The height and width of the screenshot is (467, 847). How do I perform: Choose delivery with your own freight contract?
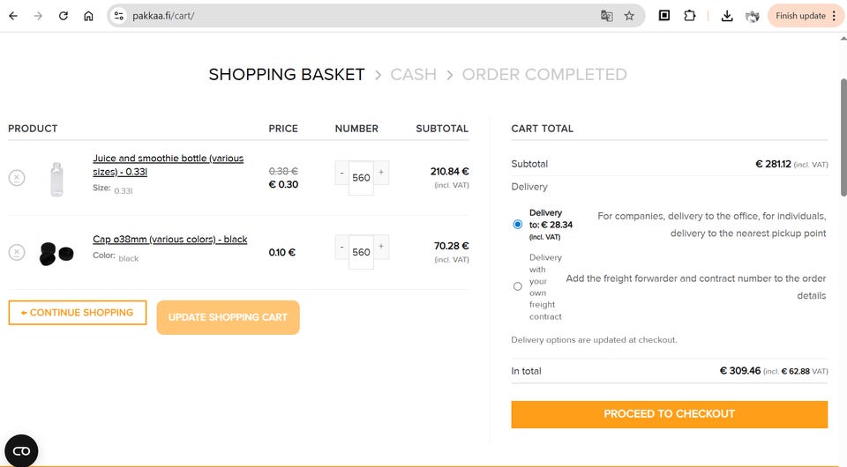(518, 285)
